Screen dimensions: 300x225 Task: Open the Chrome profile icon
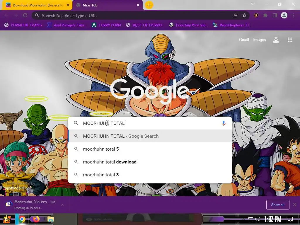[x=284, y=15]
